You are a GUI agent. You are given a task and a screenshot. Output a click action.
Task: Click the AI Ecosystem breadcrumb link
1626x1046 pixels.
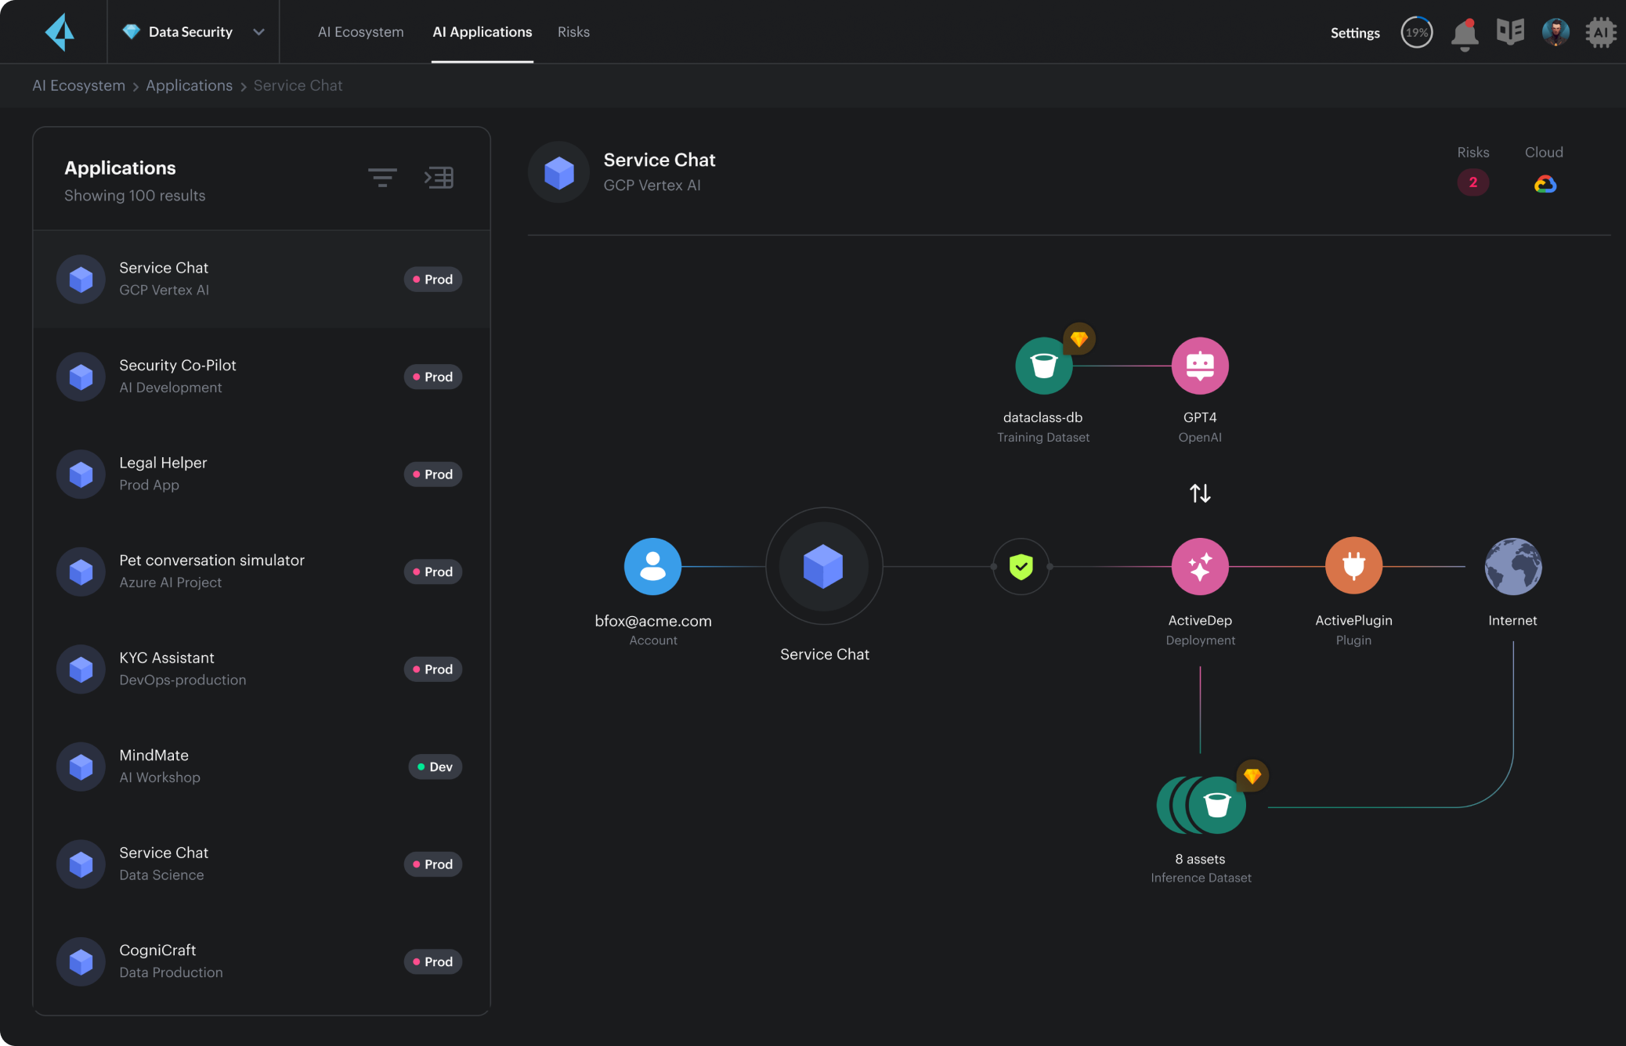pyautogui.click(x=78, y=85)
